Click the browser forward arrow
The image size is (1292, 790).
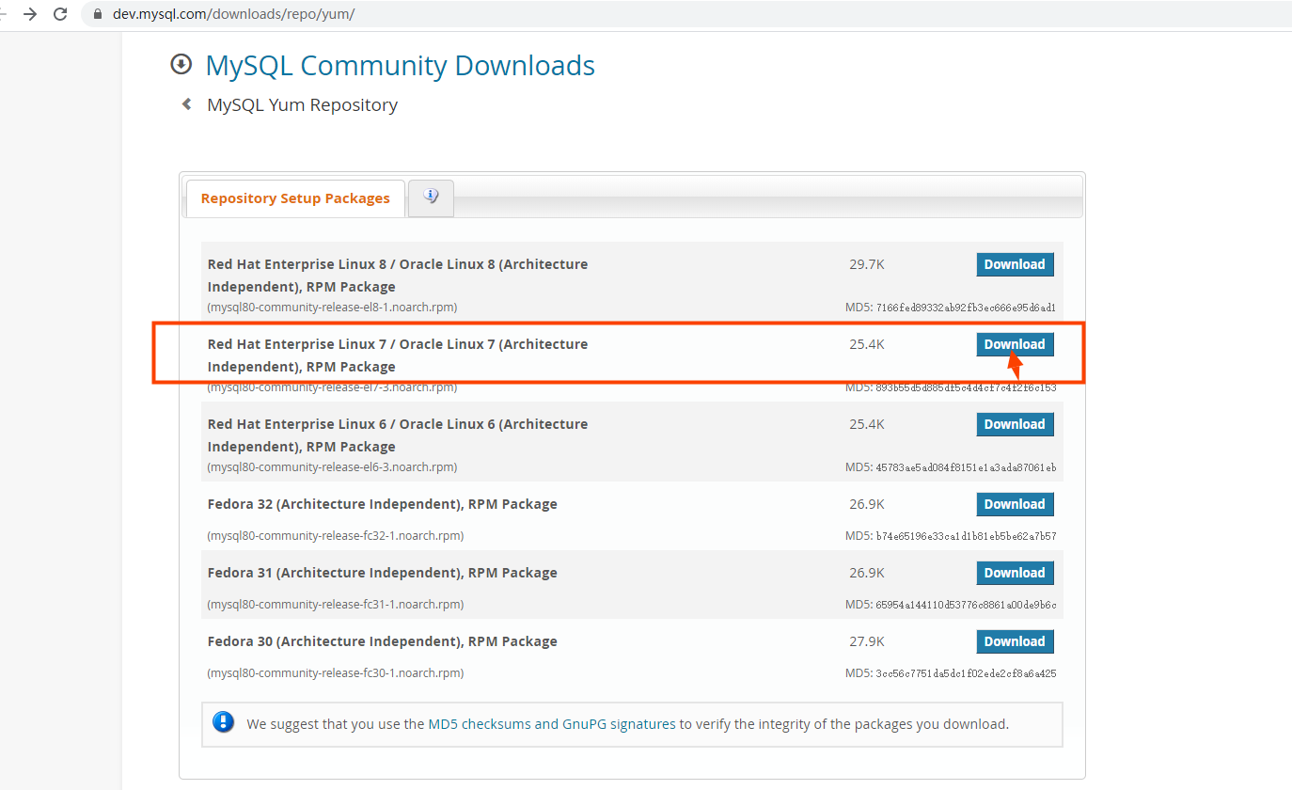[x=29, y=14]
